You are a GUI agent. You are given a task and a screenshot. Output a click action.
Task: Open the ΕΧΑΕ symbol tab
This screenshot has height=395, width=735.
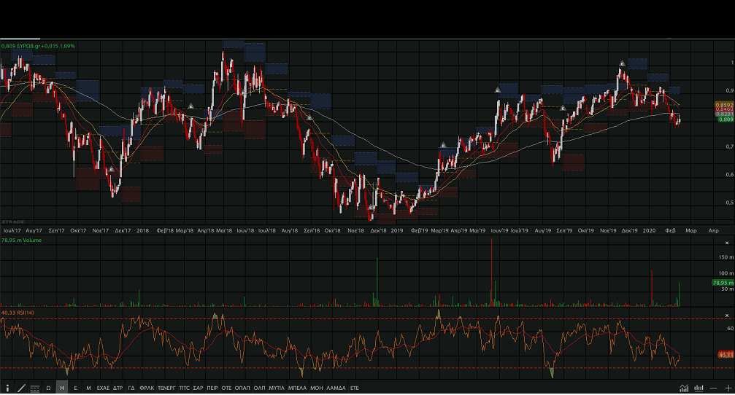tap(103, 388)
